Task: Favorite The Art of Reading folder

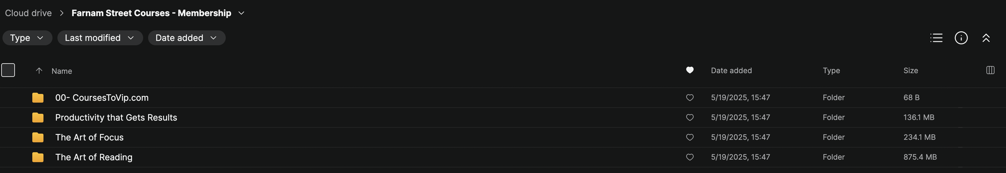Action: click(690, 157)
